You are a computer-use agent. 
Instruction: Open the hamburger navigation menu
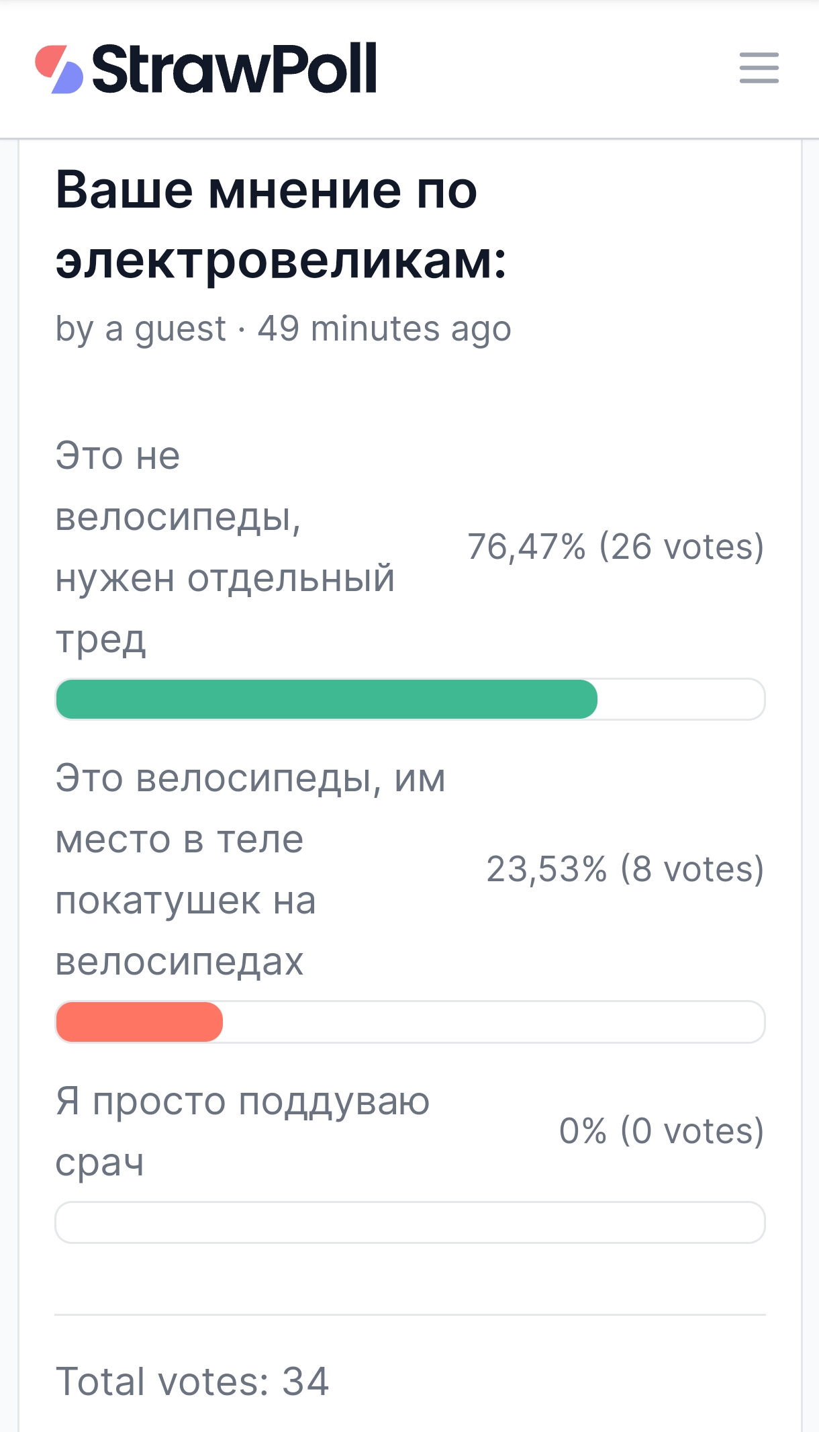pyautogui.click(x=759, y=68)
